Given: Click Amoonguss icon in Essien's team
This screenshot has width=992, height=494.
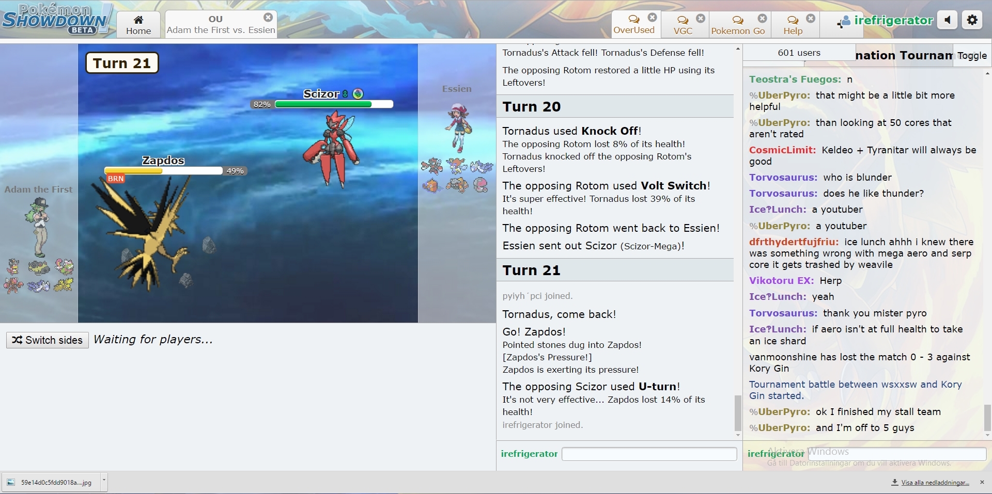Looking at the screenshot, I should pyautogui.click(x=481, y=184).
